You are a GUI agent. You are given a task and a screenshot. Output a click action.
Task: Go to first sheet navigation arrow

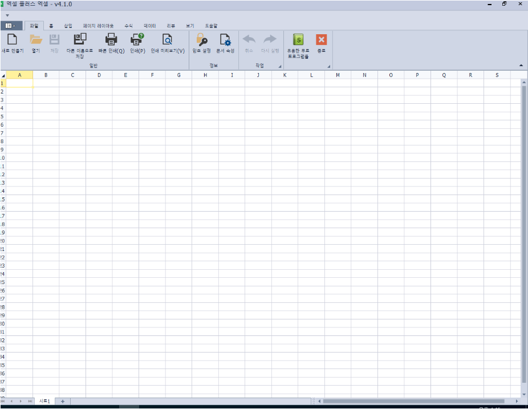[x=3, y=401]
